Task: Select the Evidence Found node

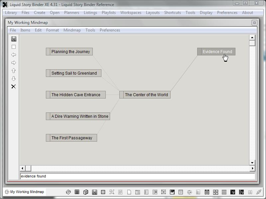Action: 217,52
